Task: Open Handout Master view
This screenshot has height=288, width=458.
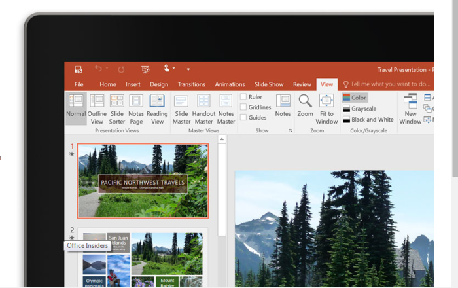Action: click(203, 109)
